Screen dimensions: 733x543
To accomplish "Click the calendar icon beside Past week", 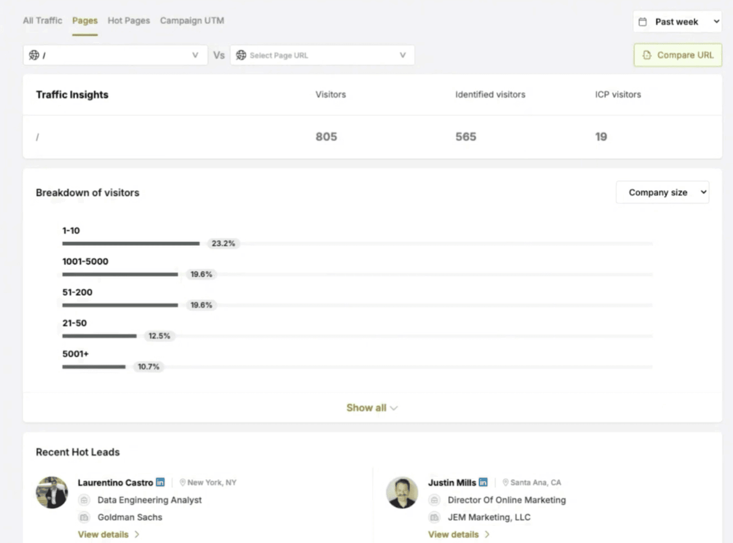I will (x=643, y=22).
